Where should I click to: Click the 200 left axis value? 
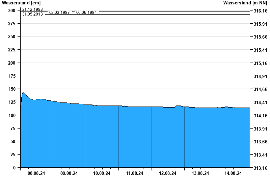pyautogui.click(x=12, y=63)
